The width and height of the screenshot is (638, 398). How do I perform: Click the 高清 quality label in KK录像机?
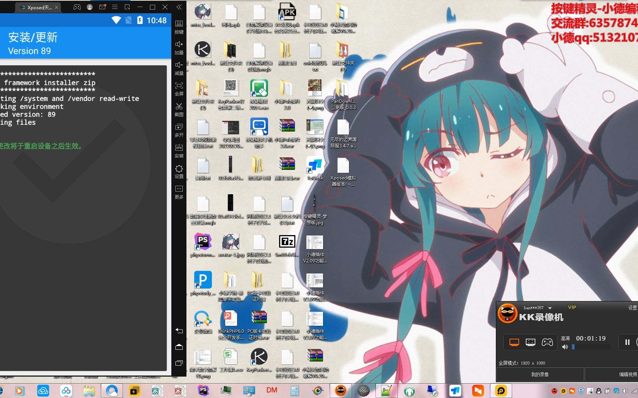(565, 338)
